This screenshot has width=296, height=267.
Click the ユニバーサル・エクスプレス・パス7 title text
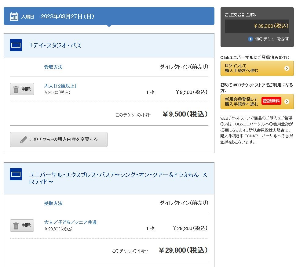[x=118, y=178]
